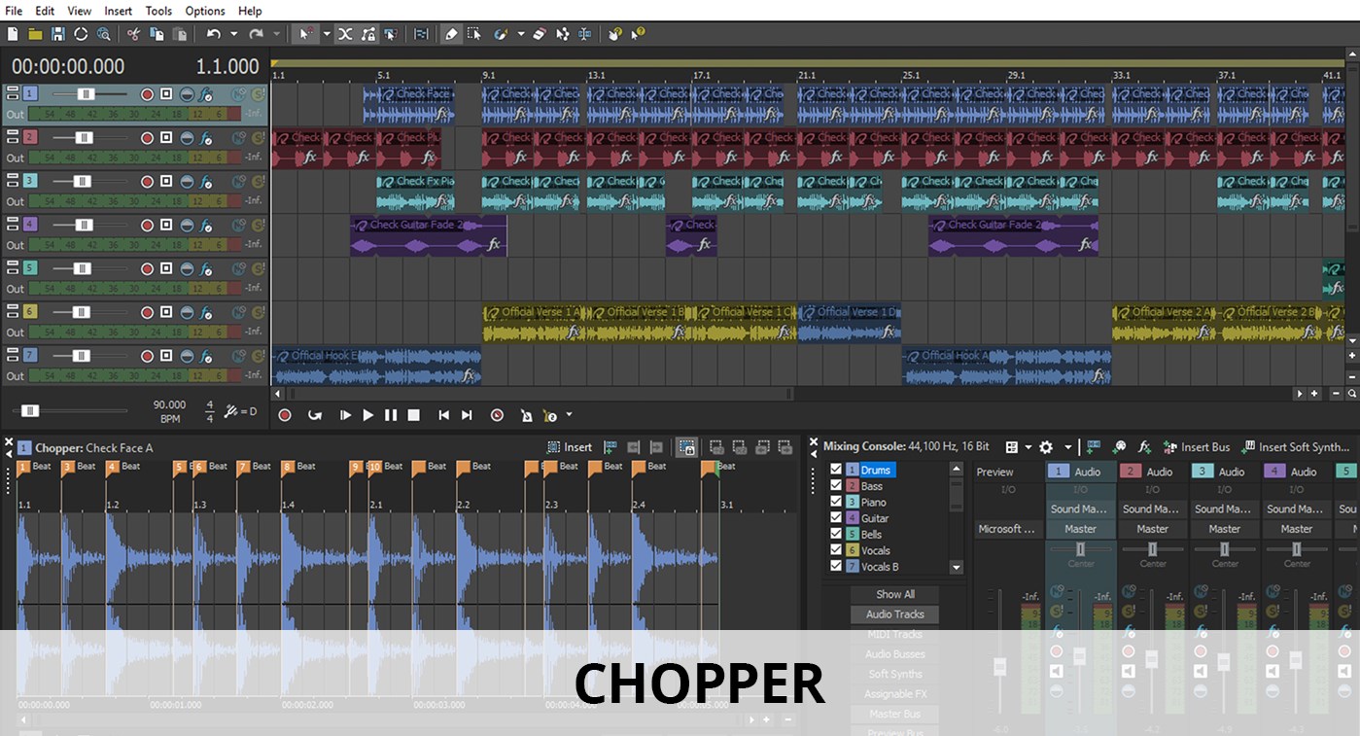
Task: Select the Envelope tool
Action: [561, 34]
